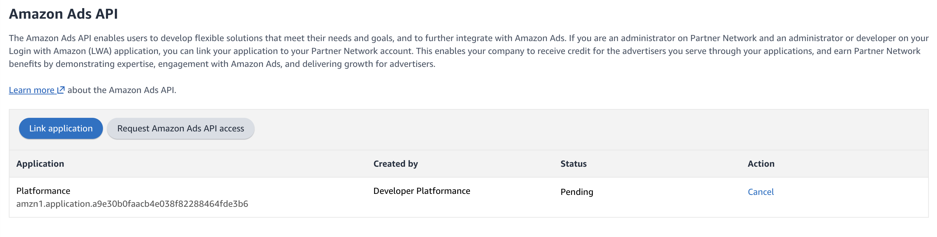Click the Platformance application name
Screen dimensions: 937x237
coord(43,191)
